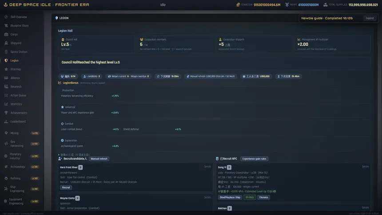Click the Equipment Engineering icon
382x215 pixels.
pyautogui.click(x=5, y=201)
